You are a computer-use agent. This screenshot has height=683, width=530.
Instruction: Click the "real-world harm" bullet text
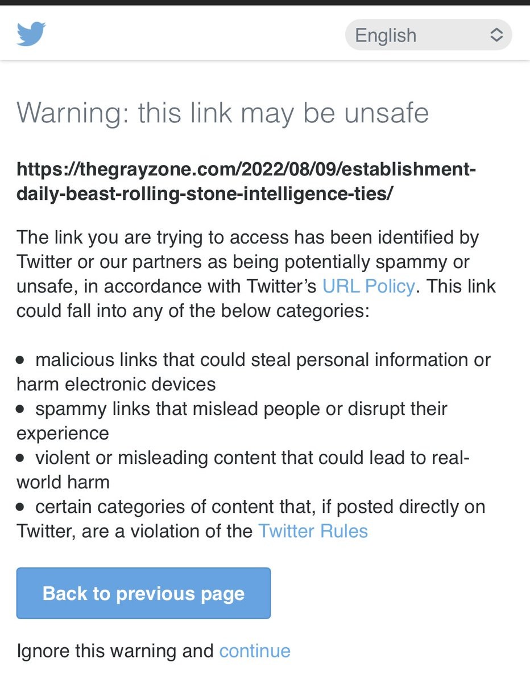tap(63, 482)
